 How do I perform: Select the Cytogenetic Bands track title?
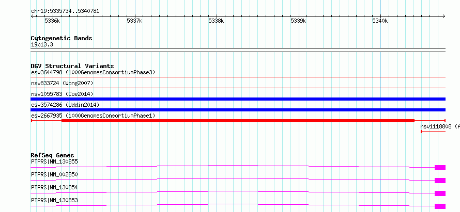click(x=62, y=38)
